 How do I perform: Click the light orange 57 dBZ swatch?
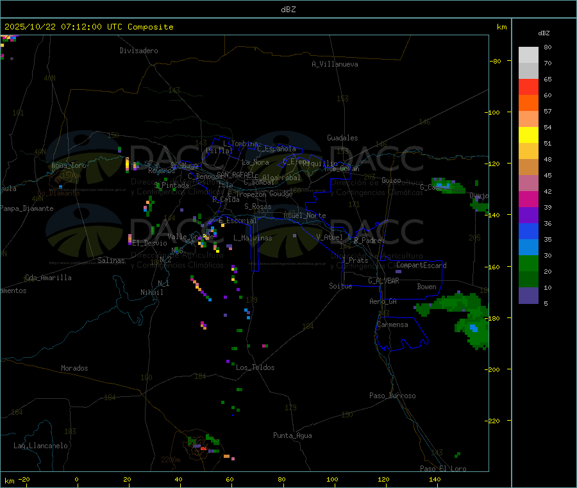tap(528, 119)
